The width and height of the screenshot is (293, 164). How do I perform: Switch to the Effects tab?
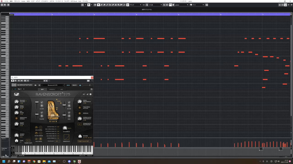52,89
